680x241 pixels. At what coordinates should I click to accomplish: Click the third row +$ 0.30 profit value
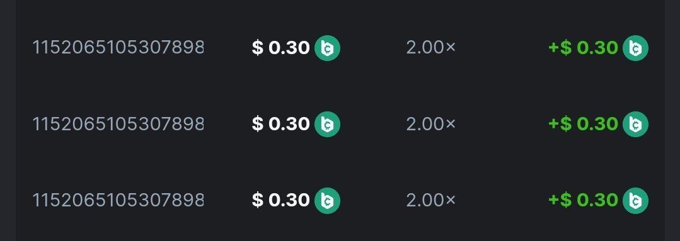584,200
